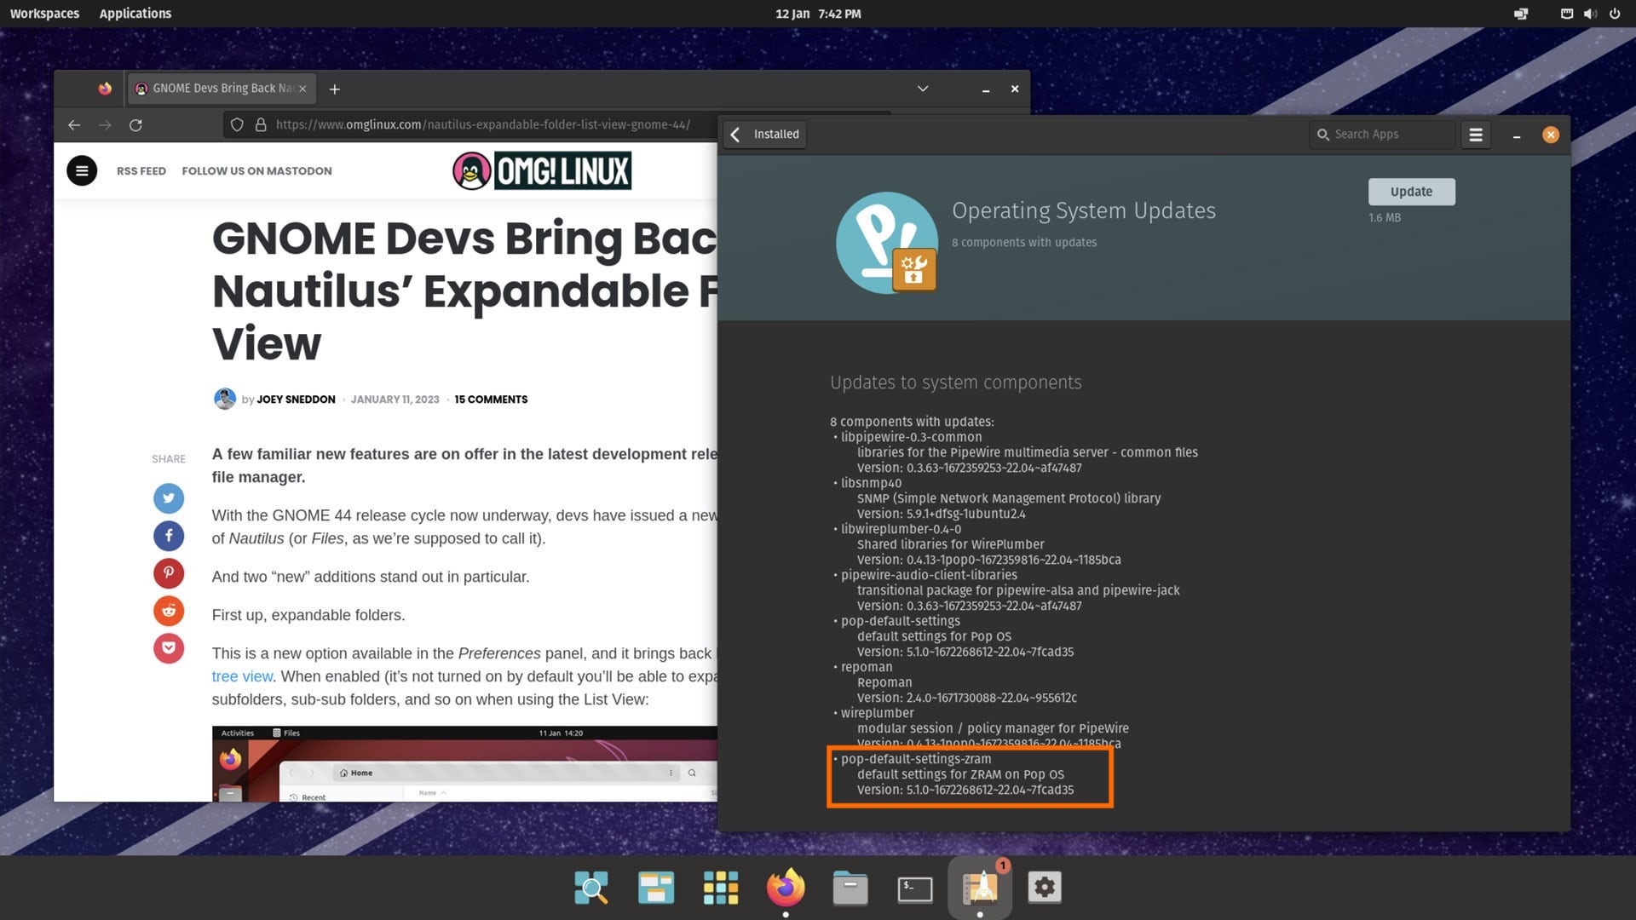
Task: Share article on Reddit
Action: point(169,611)
